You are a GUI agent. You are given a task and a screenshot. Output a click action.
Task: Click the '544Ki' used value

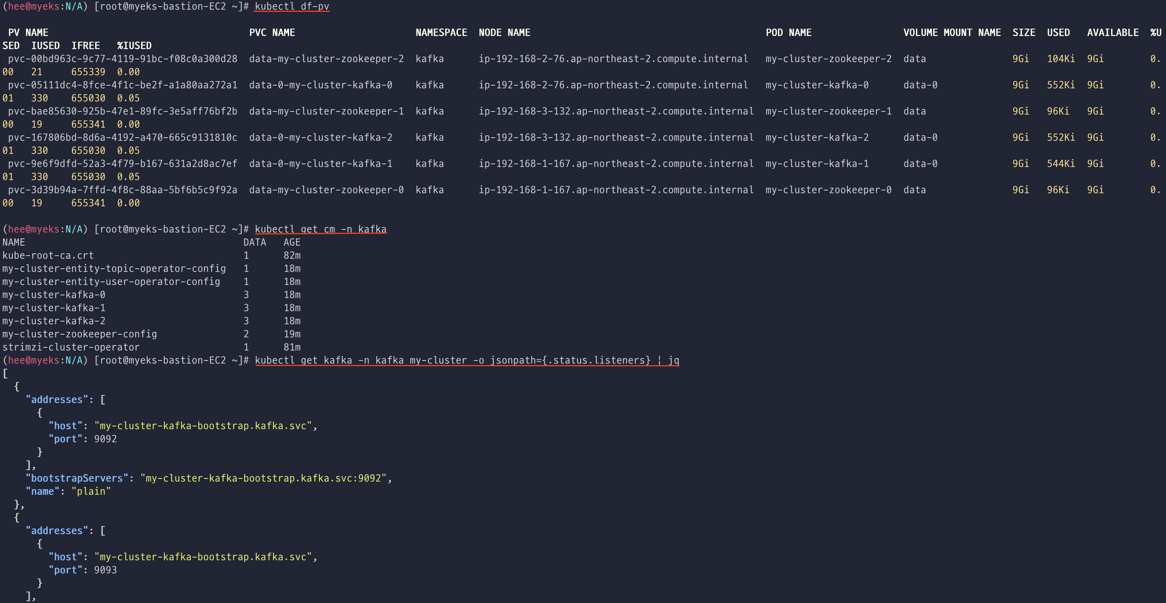(x=1061, y=164)
